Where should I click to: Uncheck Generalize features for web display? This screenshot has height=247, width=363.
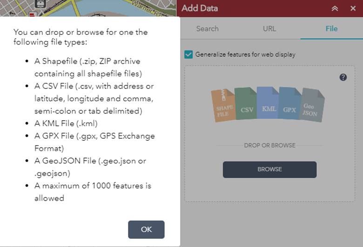coord(188,54)
